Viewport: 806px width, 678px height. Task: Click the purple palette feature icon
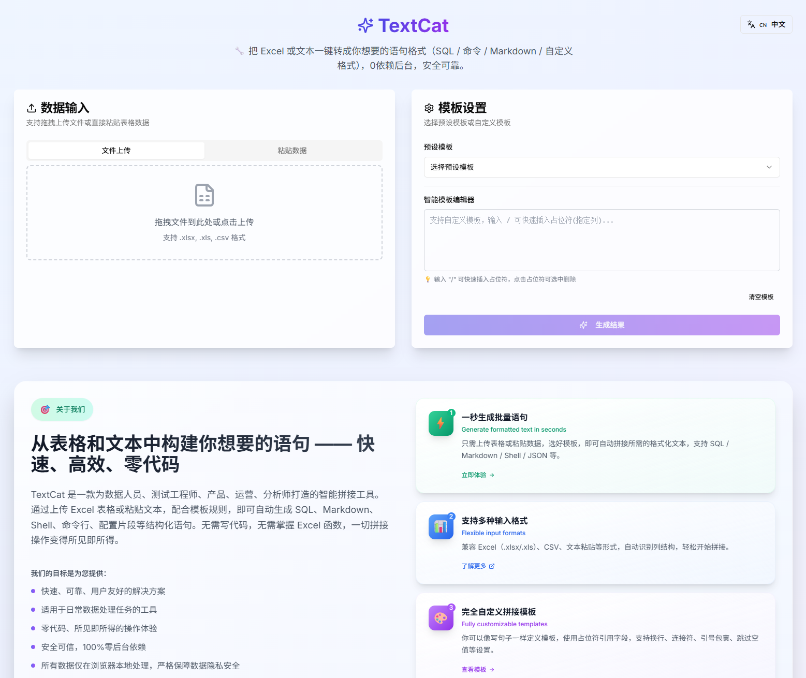coord(441,618)
